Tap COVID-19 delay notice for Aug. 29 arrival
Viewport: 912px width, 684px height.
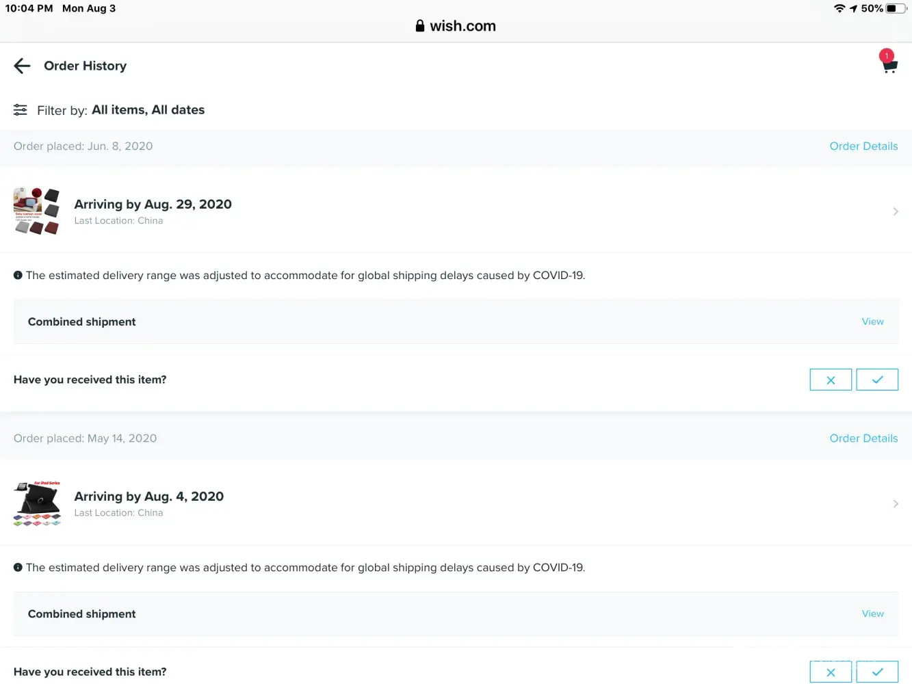tap(305, 275)
